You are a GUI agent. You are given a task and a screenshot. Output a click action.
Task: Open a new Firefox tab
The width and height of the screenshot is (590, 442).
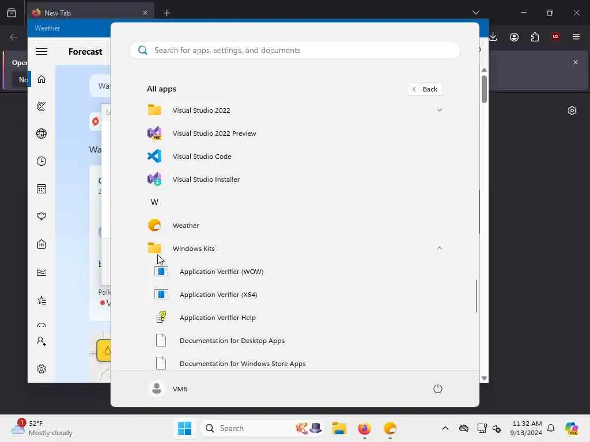coord(167,13)
